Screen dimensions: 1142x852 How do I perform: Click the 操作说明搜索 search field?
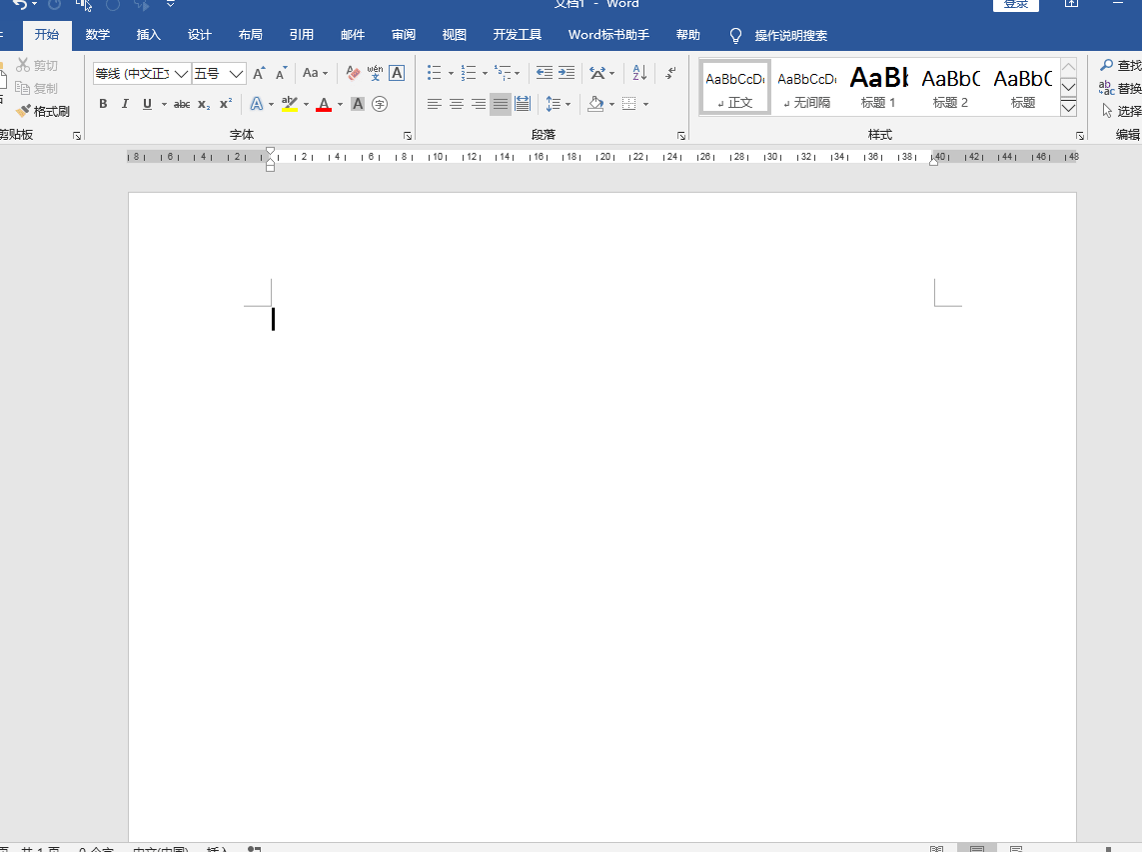pos(791,36)
